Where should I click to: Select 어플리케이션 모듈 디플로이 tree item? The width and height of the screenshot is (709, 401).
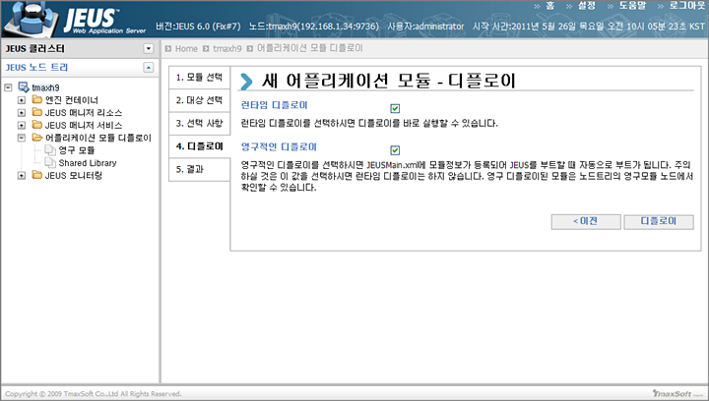(98, 138)
